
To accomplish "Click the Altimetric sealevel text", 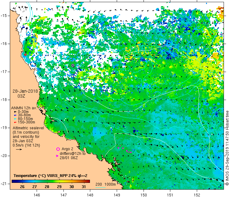I will [28, 128].
